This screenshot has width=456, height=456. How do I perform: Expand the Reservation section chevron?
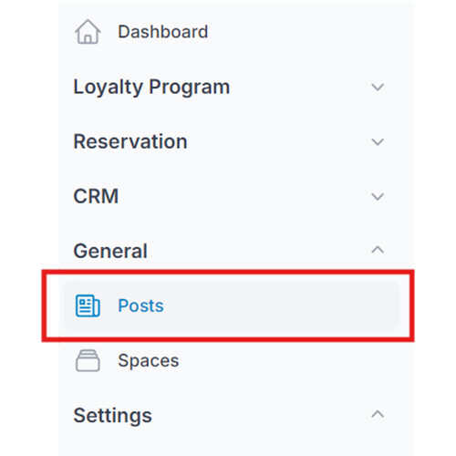(x=378, y=141)
